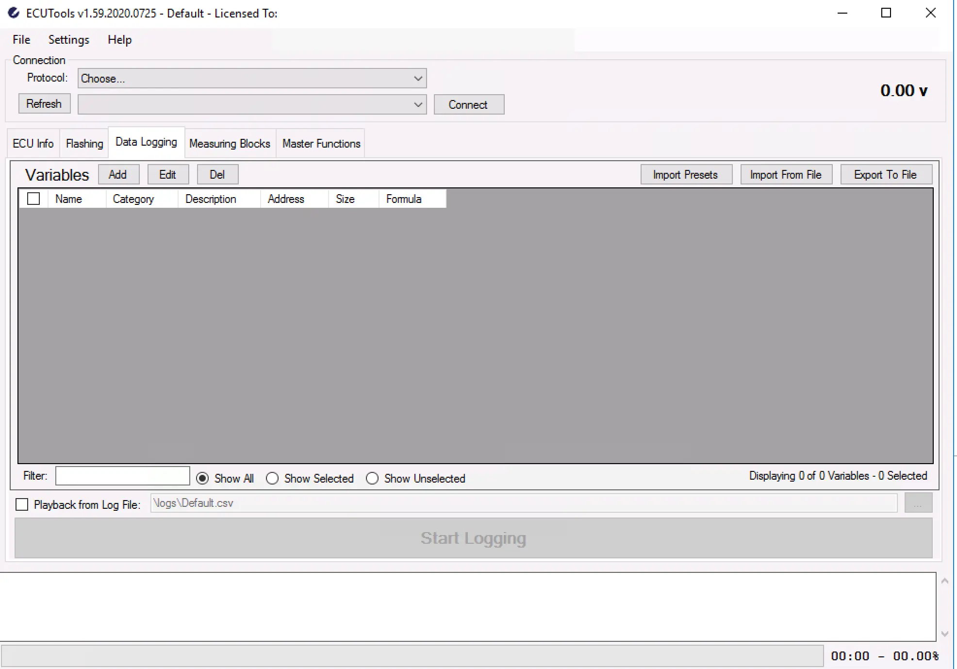Open the Settings menu
Image resolution: width=957 pixels, height=669 pixels.
69,40
